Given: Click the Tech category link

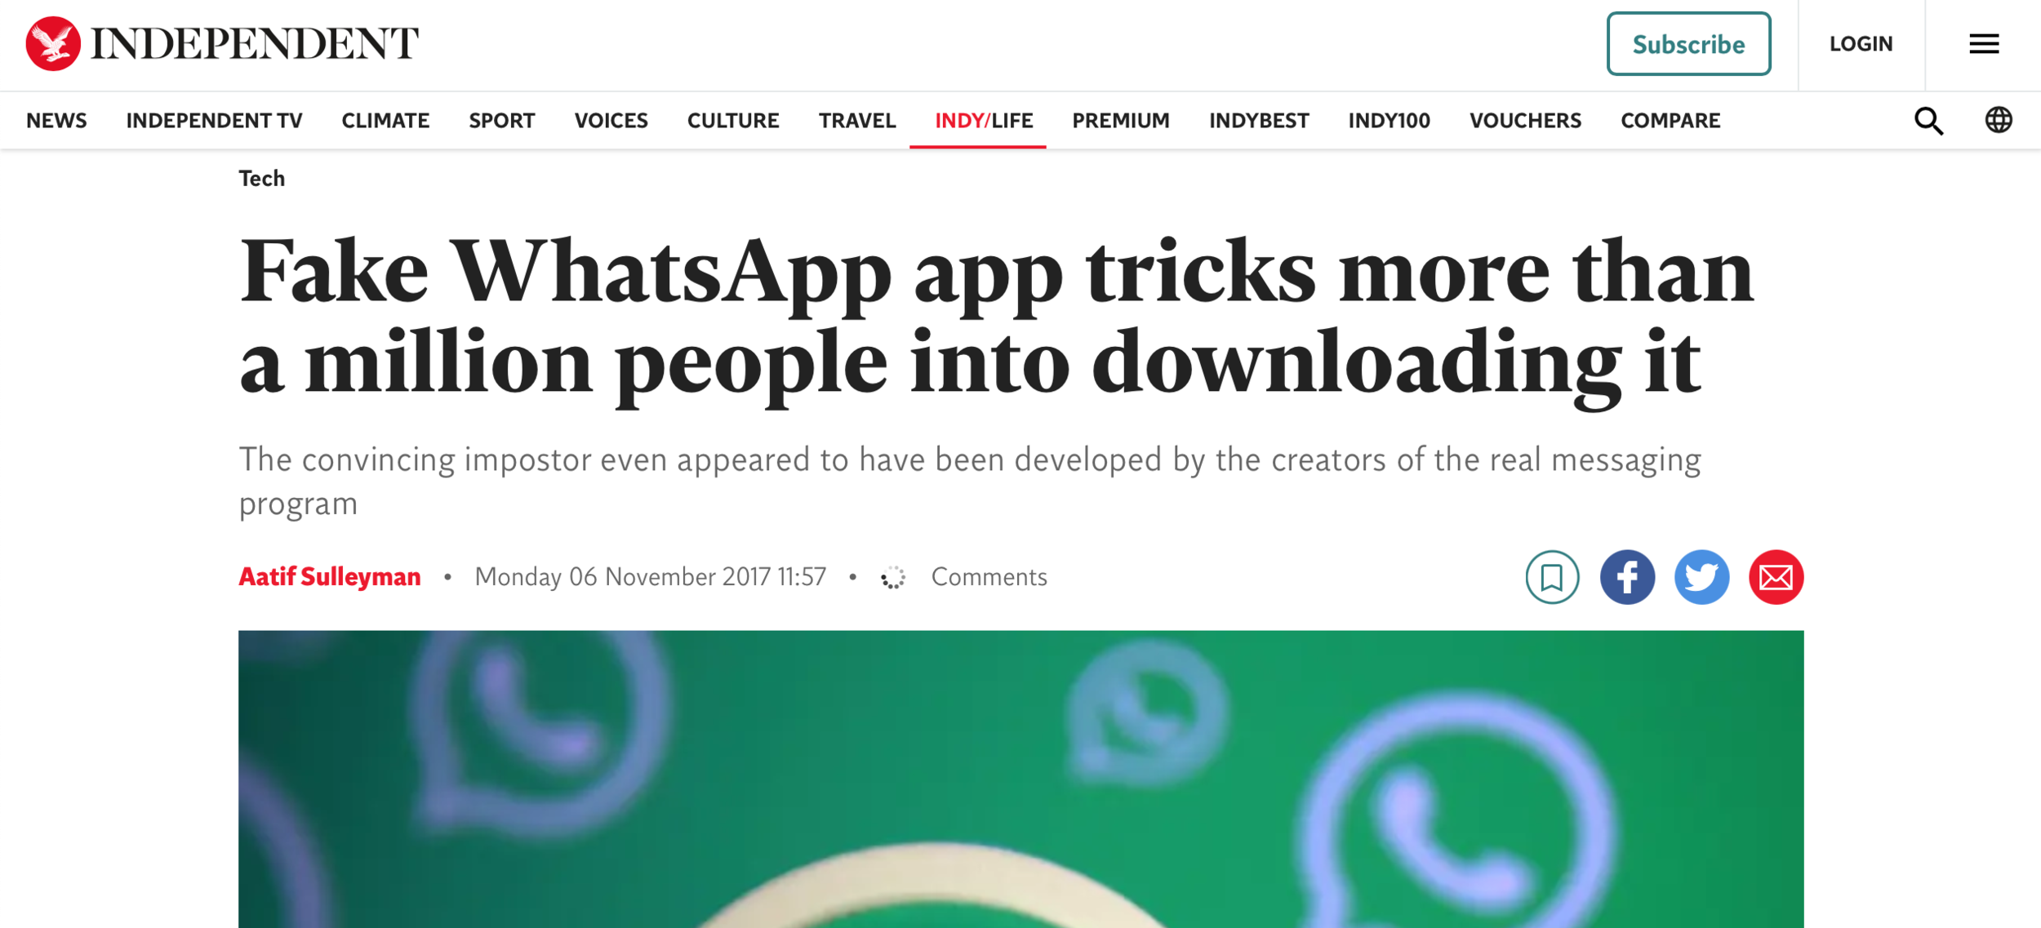Looking at the screenshot, I should pyautogui.click(x=261, y=178).
